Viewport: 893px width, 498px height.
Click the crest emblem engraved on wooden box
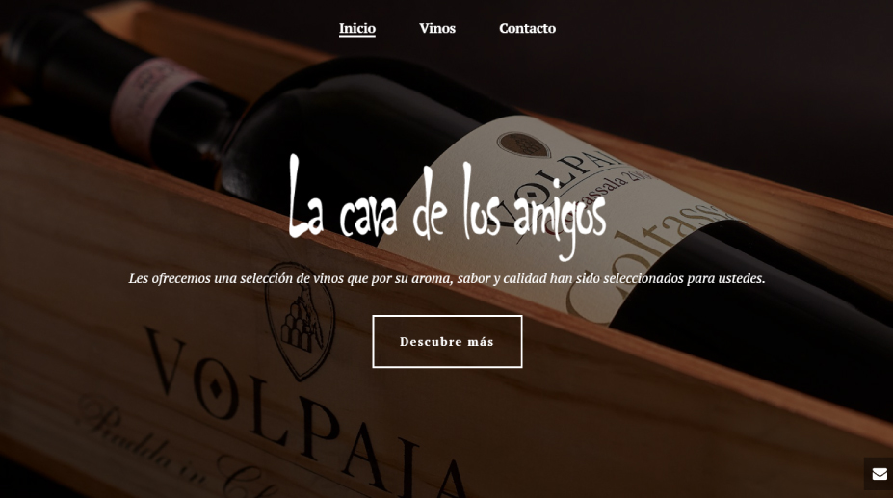point(301,320)
